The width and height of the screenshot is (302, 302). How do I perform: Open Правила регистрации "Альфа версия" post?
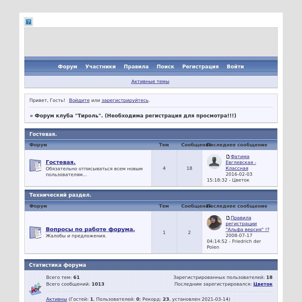(247, 224)
